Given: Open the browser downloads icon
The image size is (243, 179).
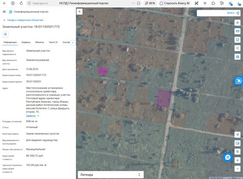Looking at the screenshot, I should (x=239, y=3).
